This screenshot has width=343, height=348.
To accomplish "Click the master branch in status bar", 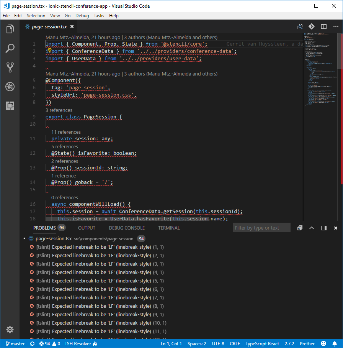I will (x=15, y=343).
